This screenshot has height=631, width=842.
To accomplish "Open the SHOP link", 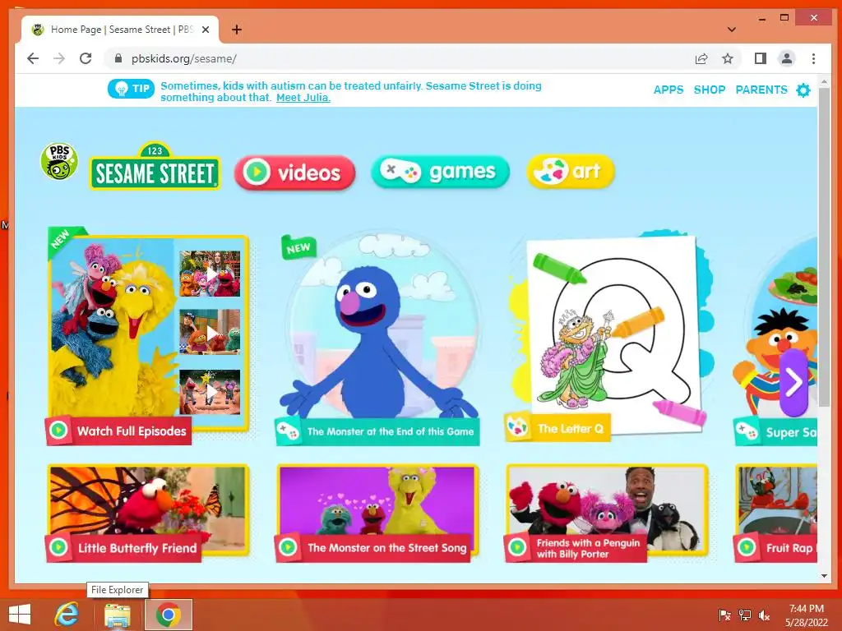I will point(710,90).
